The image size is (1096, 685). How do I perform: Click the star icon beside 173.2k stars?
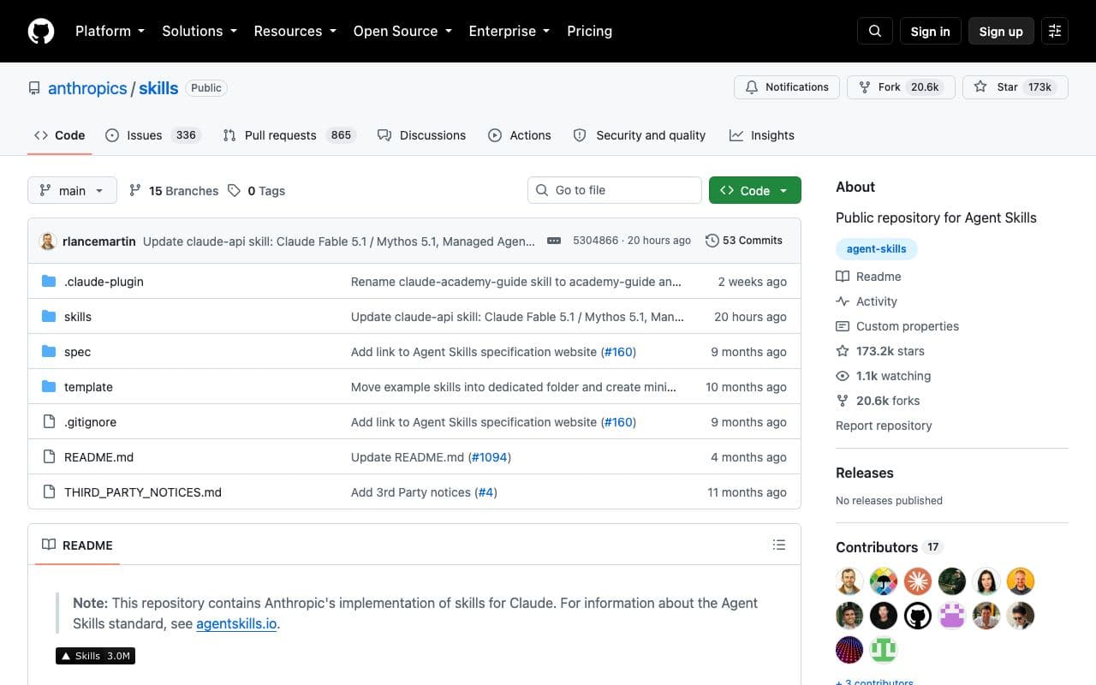coord(843,351)
